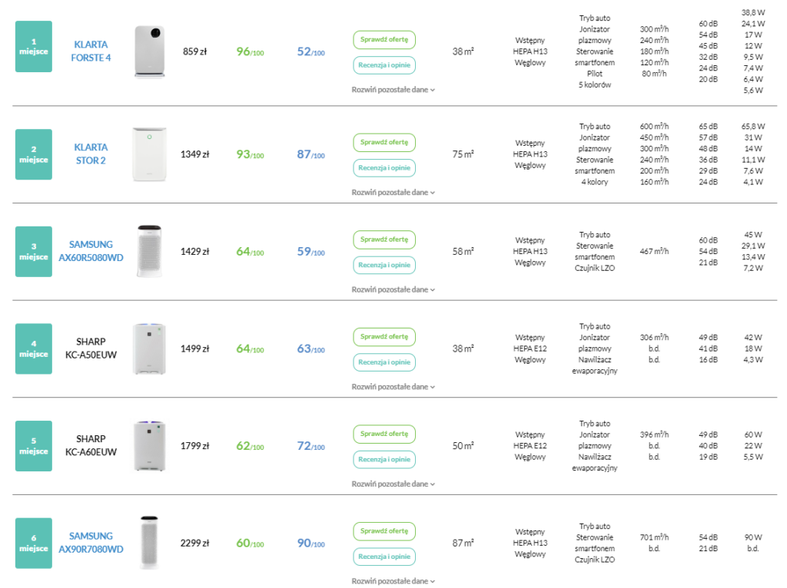
Task: Click the Samsung AX60R5080WD purifier image
Action: click(149, 251)
